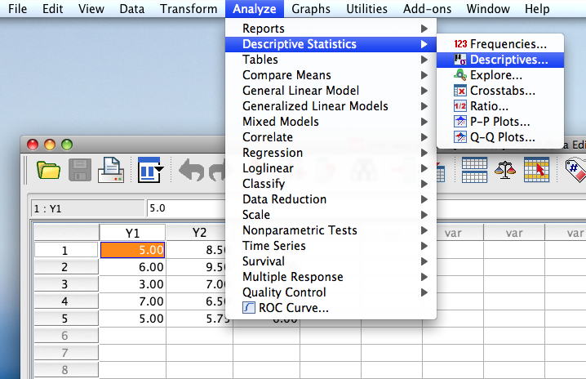The image size is (586, 379).
Task: Open the Utilities menu
Action: pyautogui.click(x=366, y=9)
